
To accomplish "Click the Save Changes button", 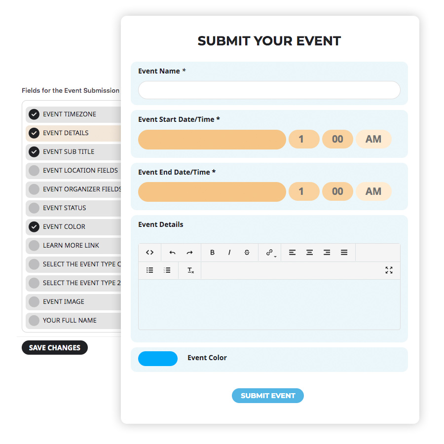I will pos(55,347).
